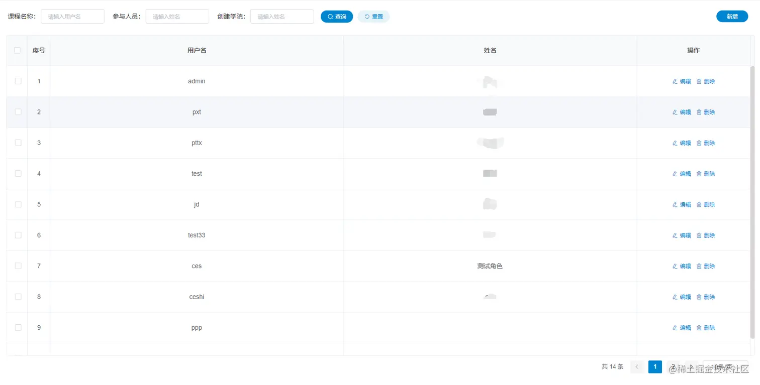Screen dimensions: 760x385
Task: Remove user pttx with trash icon
Action: (x=699, y=143)
